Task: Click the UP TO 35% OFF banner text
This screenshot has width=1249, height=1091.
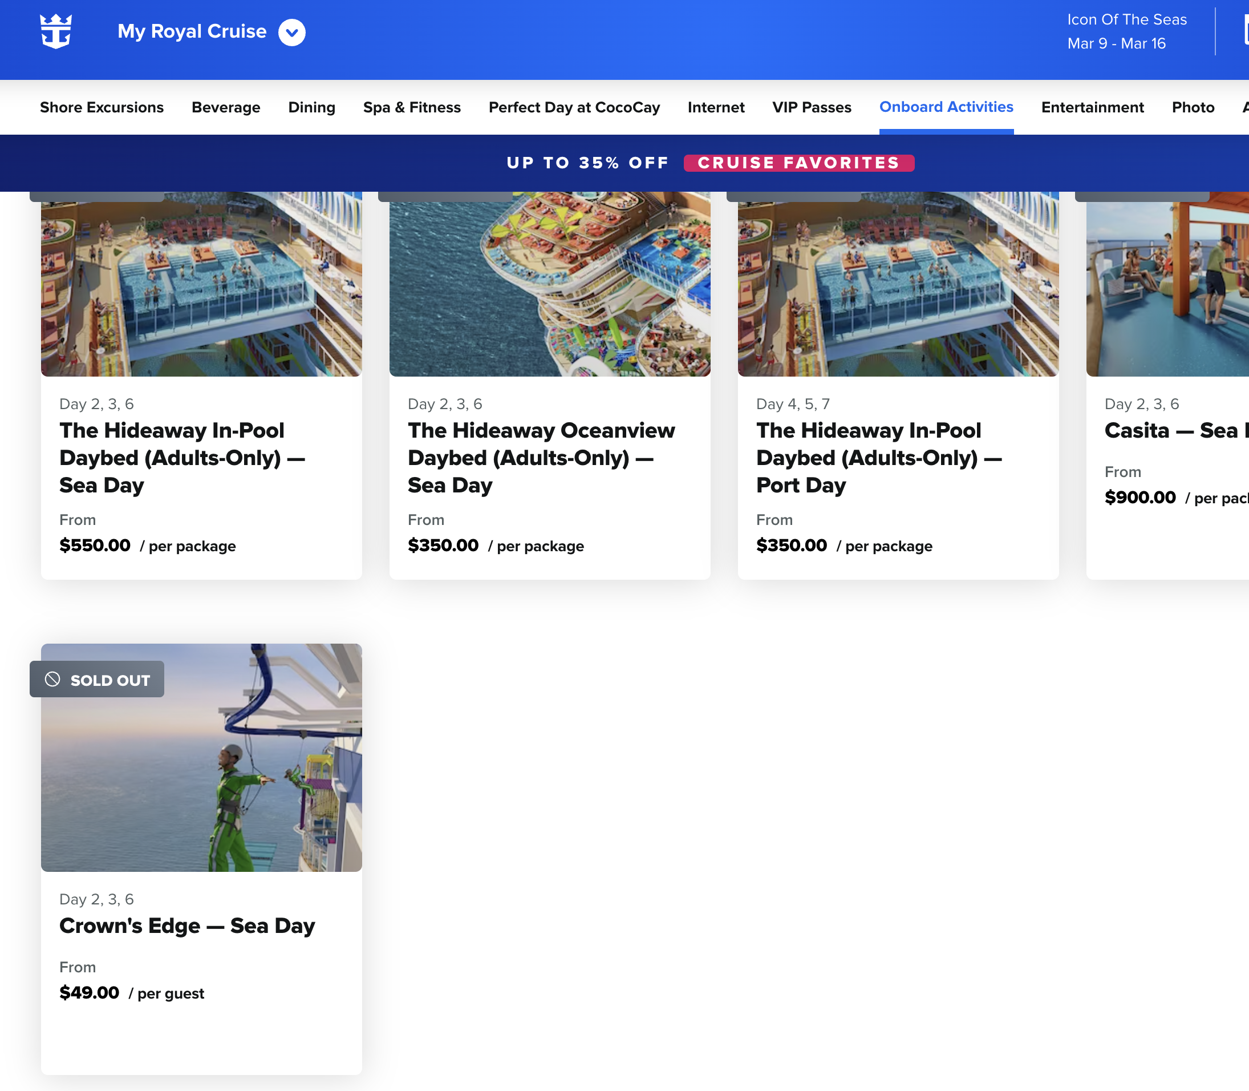Action: 587,163
